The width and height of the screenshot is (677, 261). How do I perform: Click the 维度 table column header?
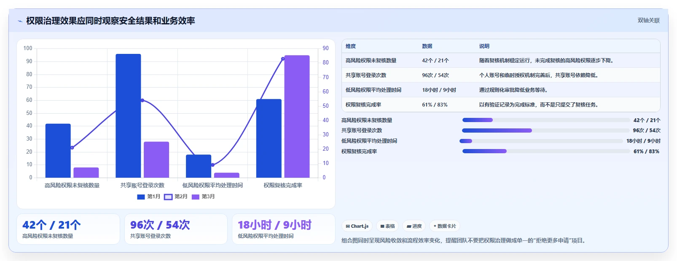click(351, 46)
